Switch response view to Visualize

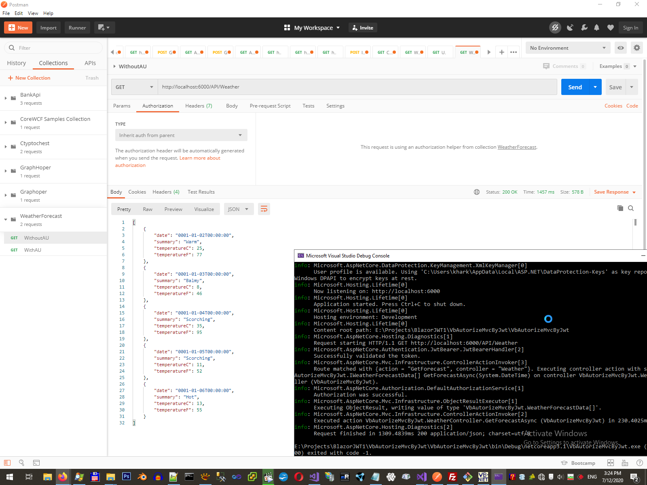[x=204, y=209]
